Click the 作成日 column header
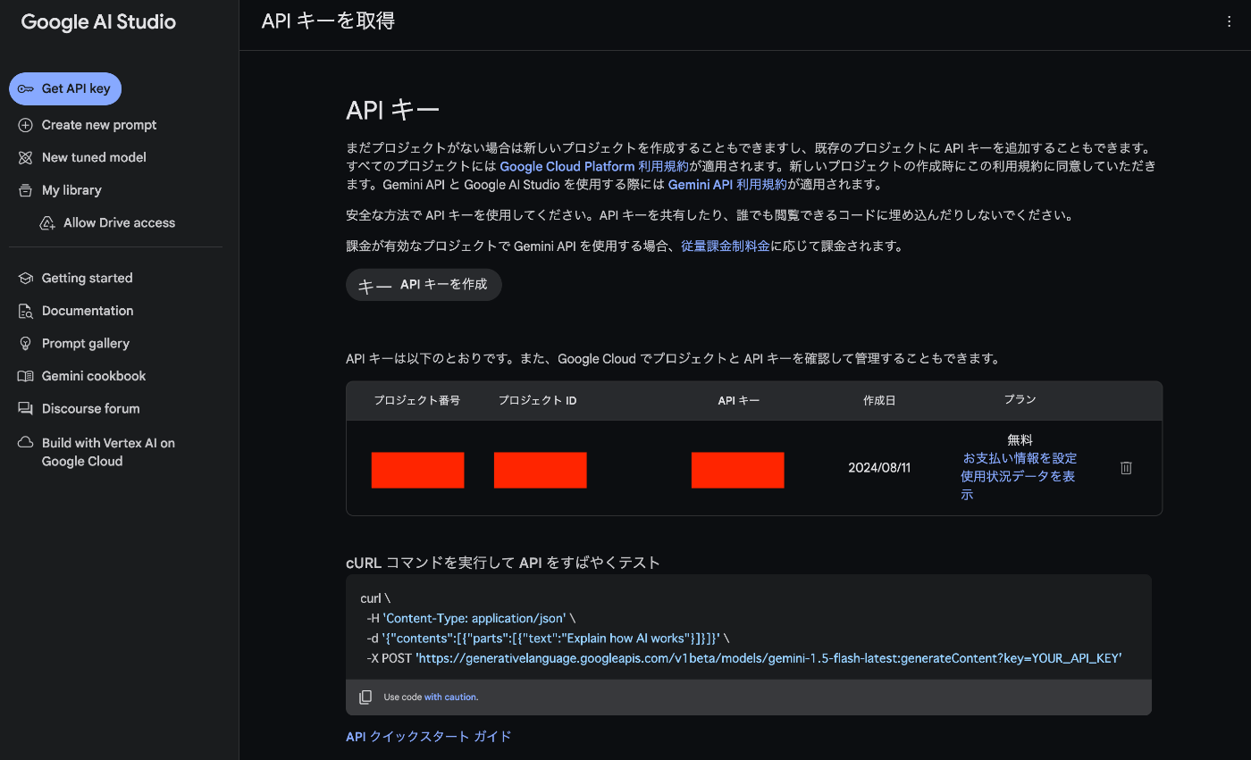The height and width of the screenshot is (760, 1251). (x=879, y=401)
